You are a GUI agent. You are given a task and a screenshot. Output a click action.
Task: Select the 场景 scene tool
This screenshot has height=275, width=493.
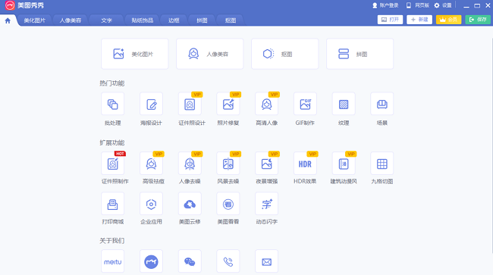382,104
